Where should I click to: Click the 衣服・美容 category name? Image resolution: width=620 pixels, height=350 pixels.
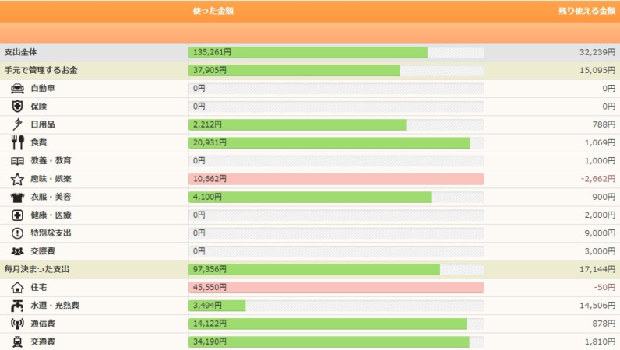coord(51,197)
